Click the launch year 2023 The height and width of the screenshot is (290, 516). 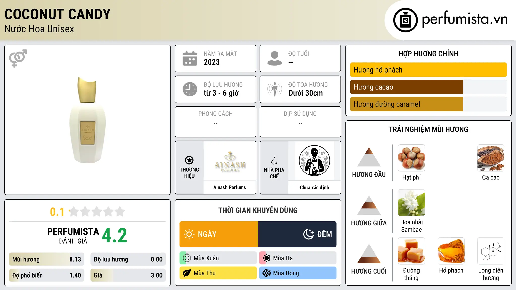[212, 62]
